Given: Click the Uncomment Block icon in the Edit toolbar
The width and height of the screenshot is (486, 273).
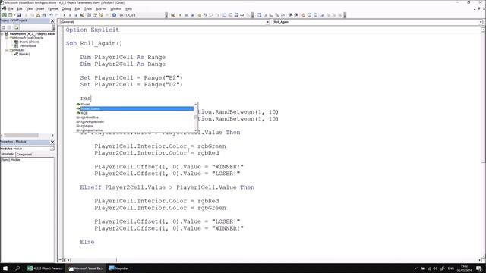Looking at the screenshot, I should (x=315, y=15).
